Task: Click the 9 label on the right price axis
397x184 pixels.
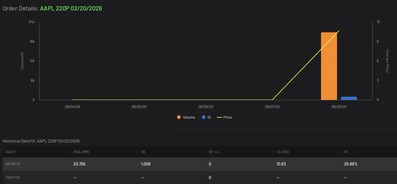Action: (378, 41)
